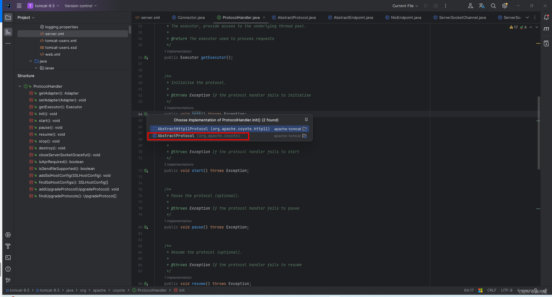The height and width of the screenshot is (297, 552).
Task: Click gutter implementation icon on line 88
Action: point(146,284)
